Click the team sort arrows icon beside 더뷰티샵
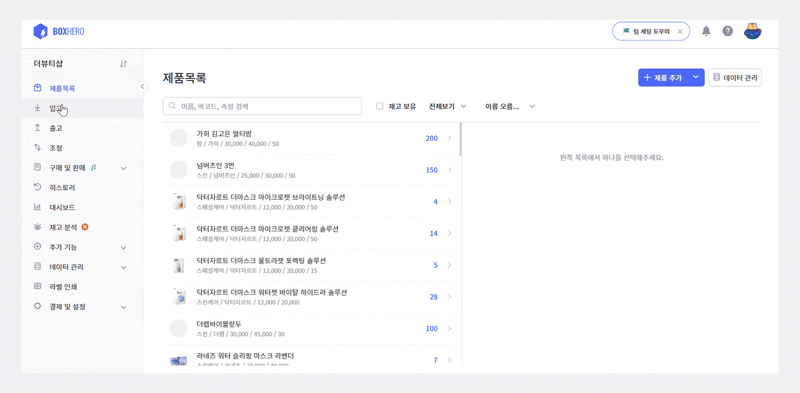800x393 pixels. point(123,64)
